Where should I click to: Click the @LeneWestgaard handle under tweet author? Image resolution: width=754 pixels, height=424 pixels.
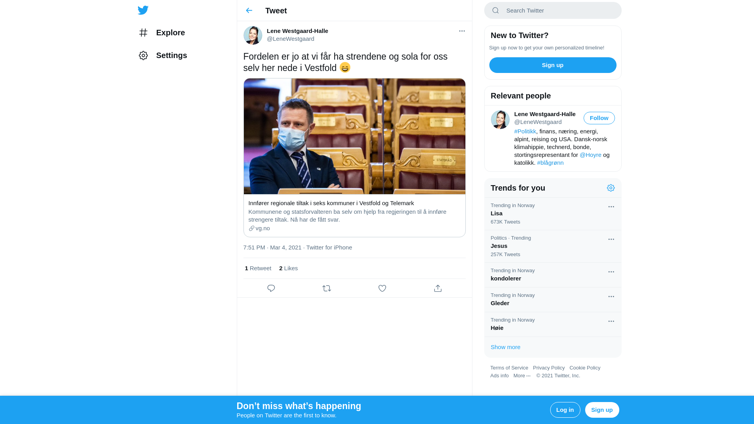(x=291, y=39)
